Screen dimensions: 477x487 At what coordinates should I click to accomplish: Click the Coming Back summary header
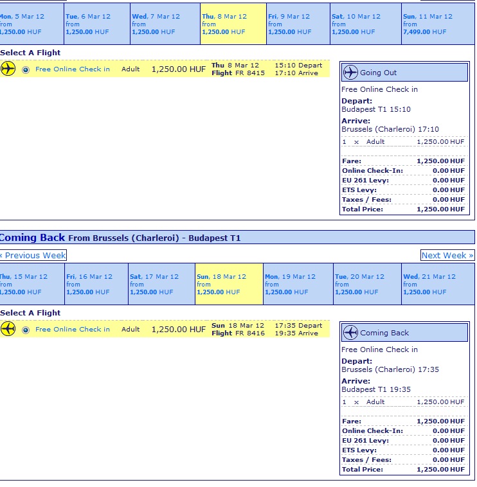[404, 333]
